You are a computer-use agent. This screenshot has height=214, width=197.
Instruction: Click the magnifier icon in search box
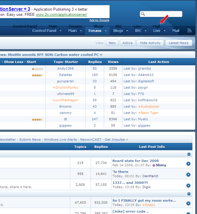click(x=143, y=14)
